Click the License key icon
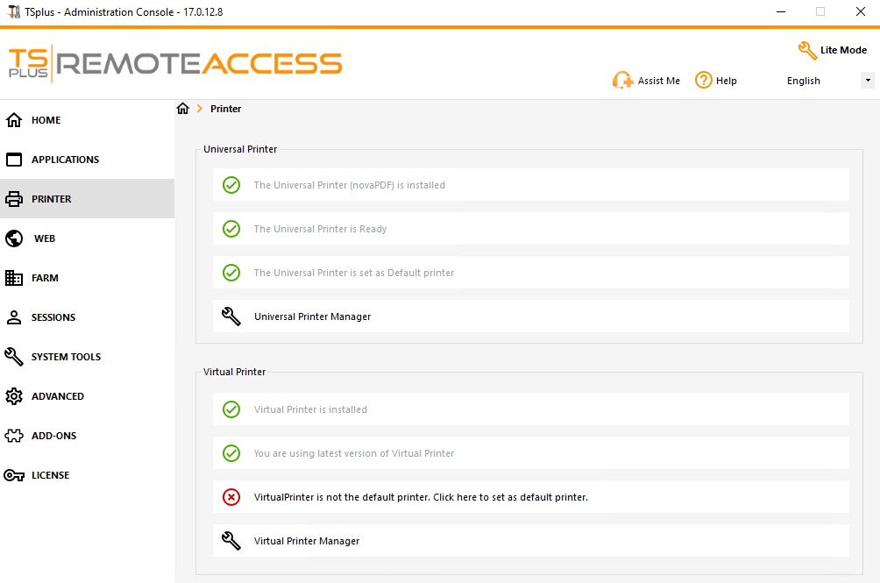 13,474
